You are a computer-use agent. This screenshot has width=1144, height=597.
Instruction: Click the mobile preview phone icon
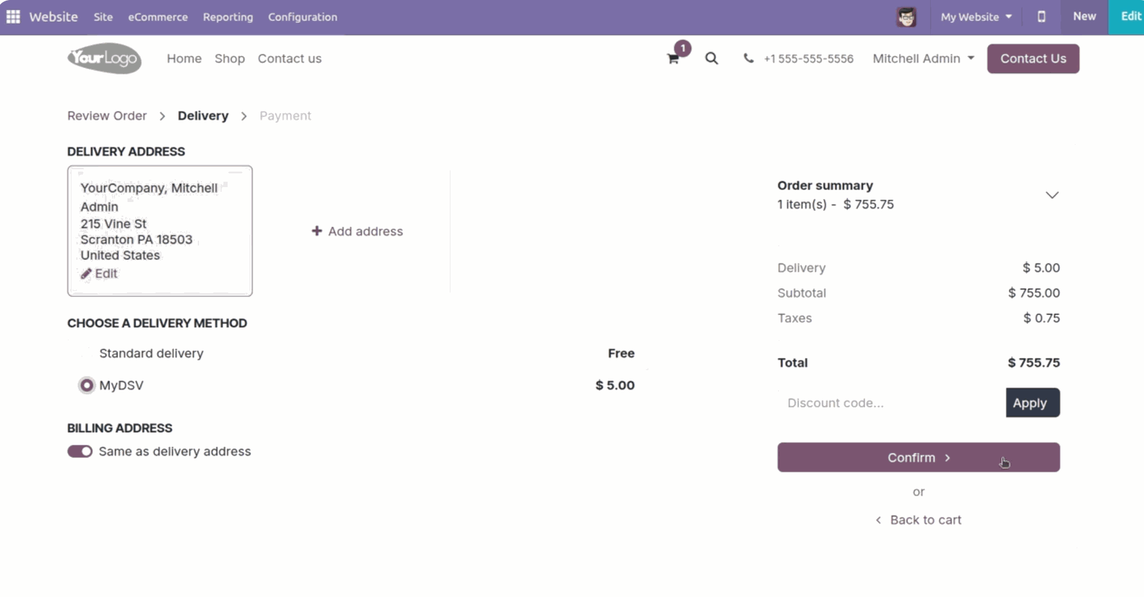coord(1042,17)
